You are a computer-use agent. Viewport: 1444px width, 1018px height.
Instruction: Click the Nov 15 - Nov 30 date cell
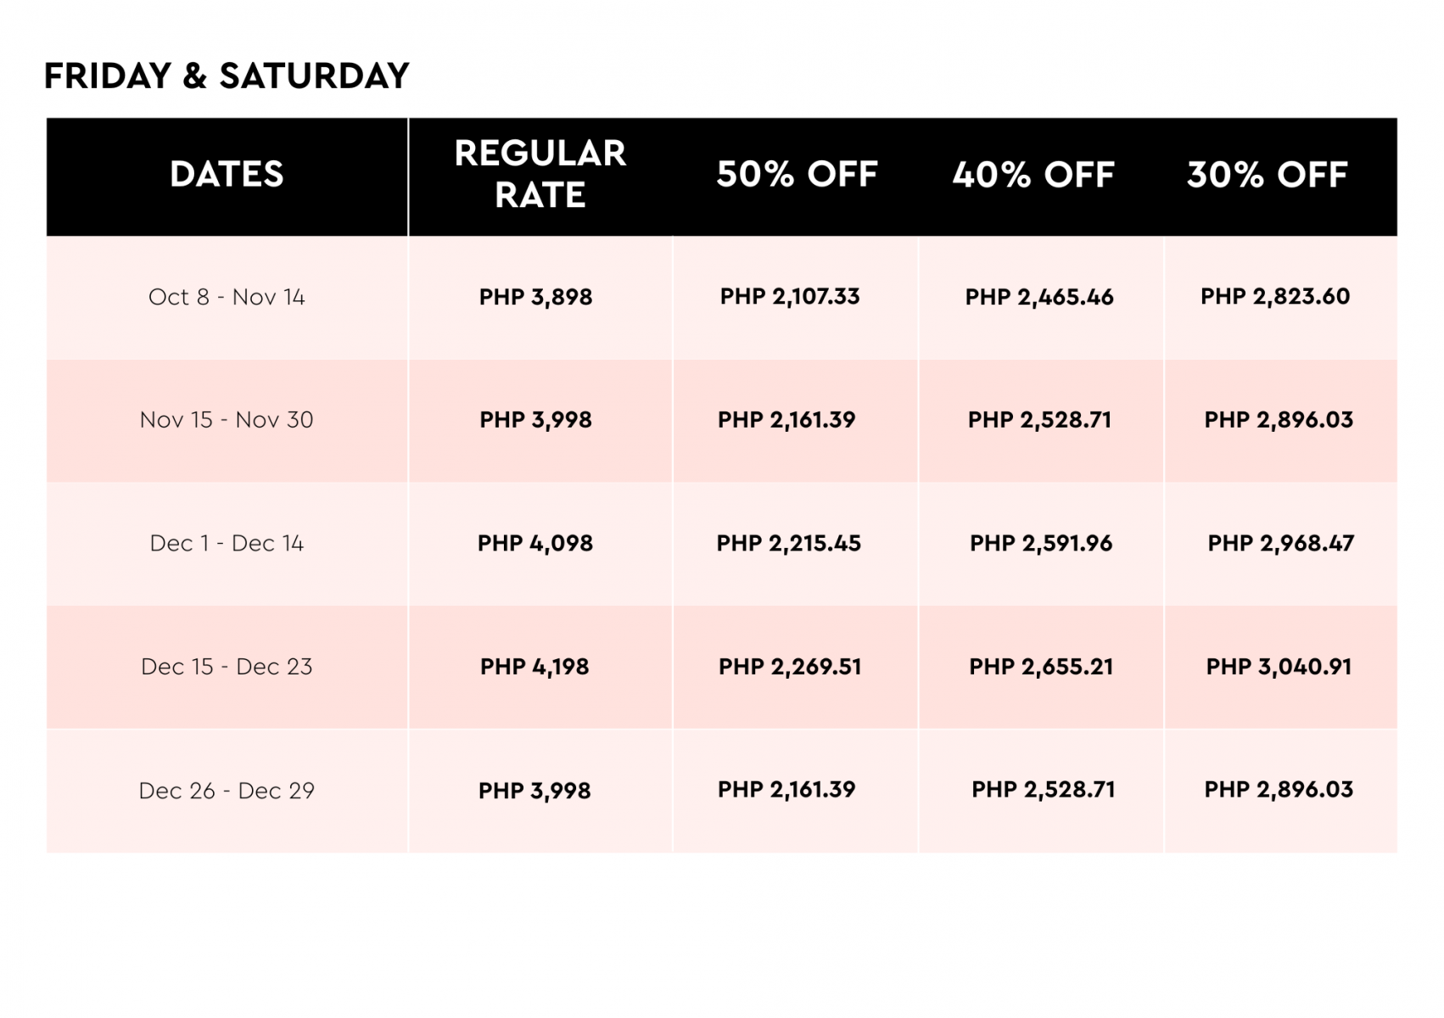[x=227, y=420]
